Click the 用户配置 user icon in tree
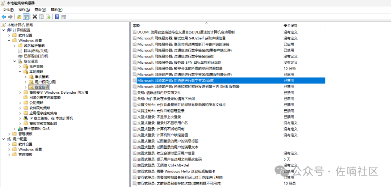Viewport: 391px width, 187px height. pos(9,139)
